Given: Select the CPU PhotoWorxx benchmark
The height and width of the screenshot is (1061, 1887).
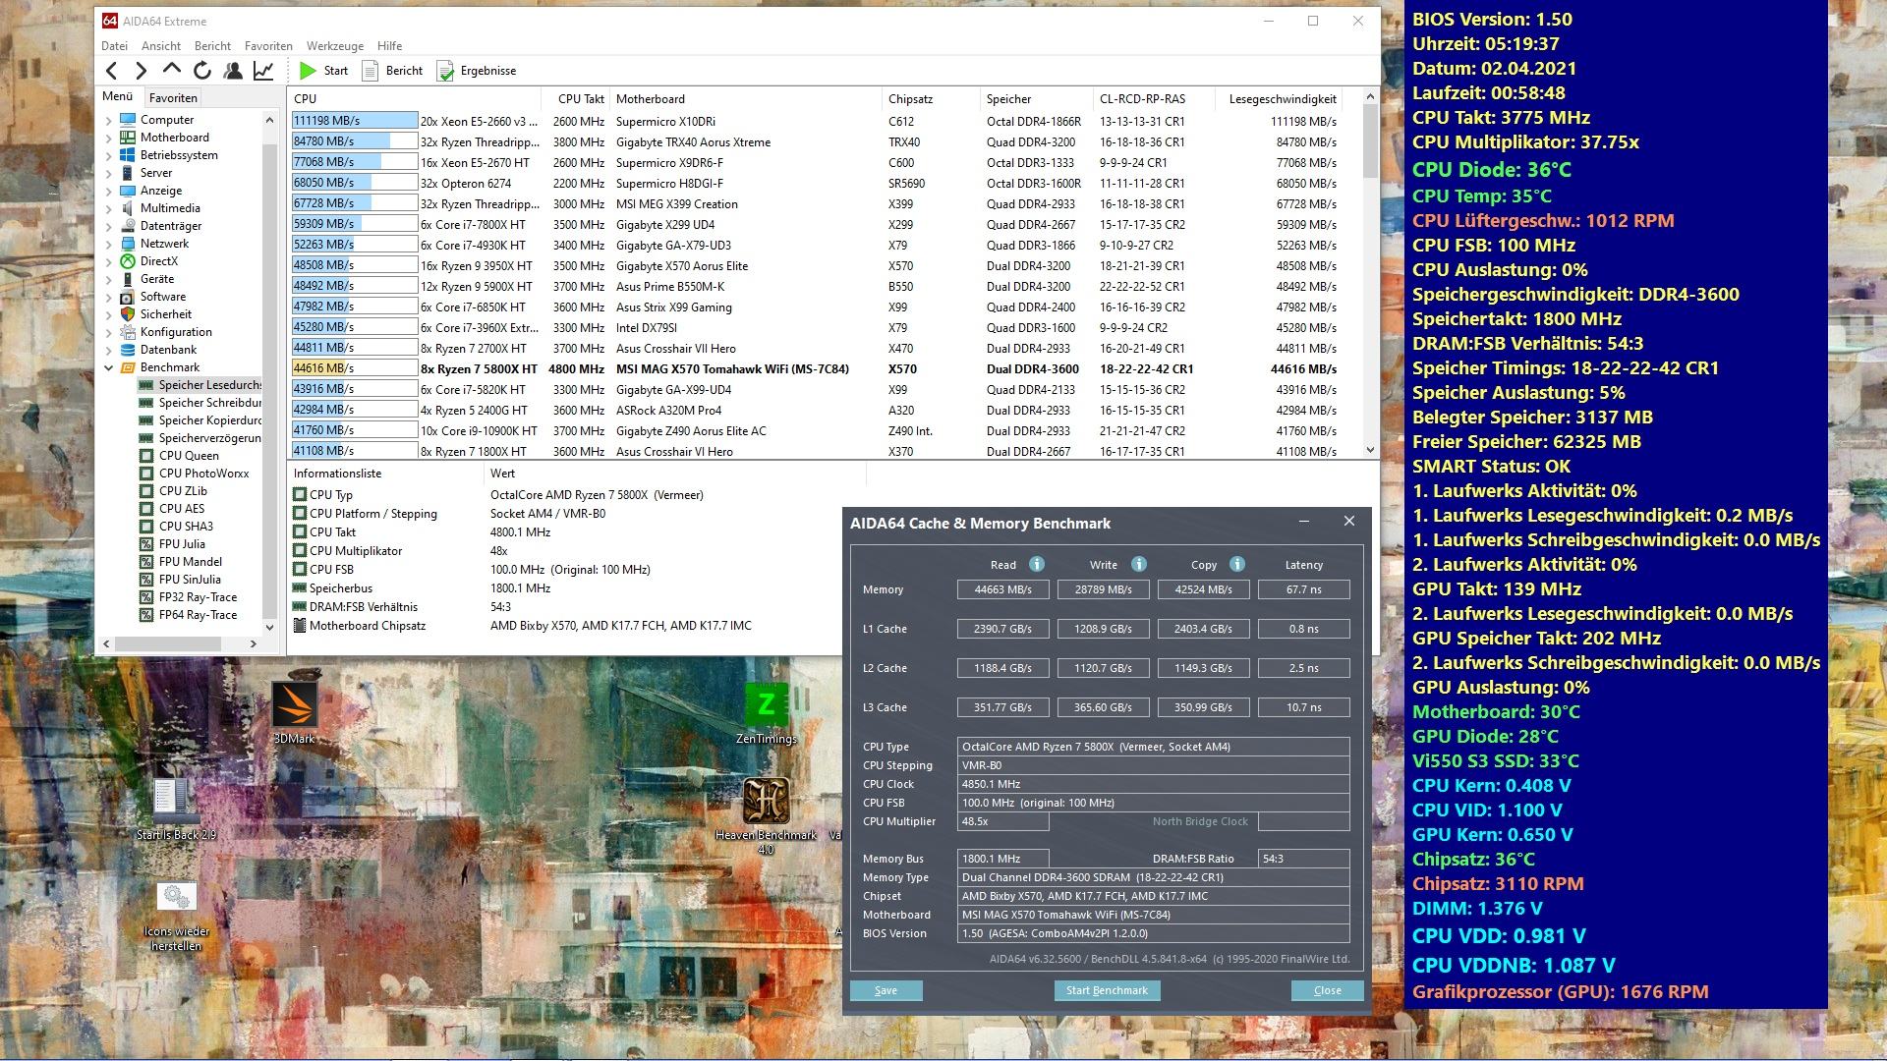Looking at the screenshot, I should 194,474.
